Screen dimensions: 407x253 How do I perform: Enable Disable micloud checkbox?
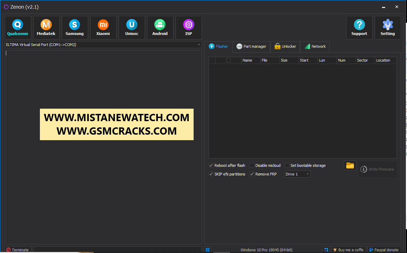tap(252, 165)
